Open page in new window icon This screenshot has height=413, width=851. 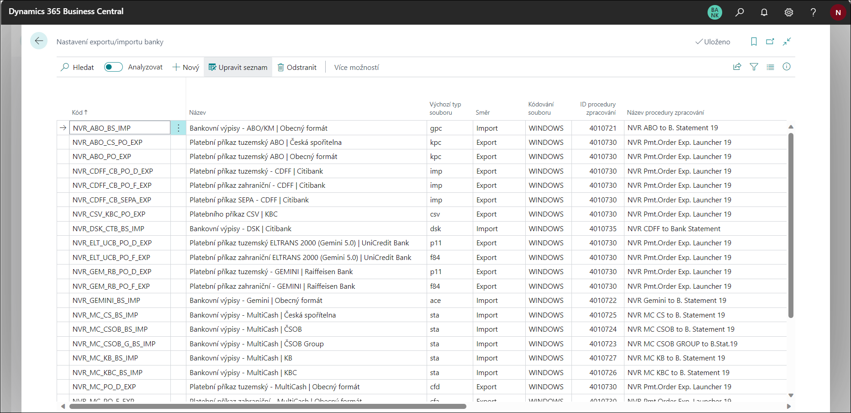coord(770,42)
